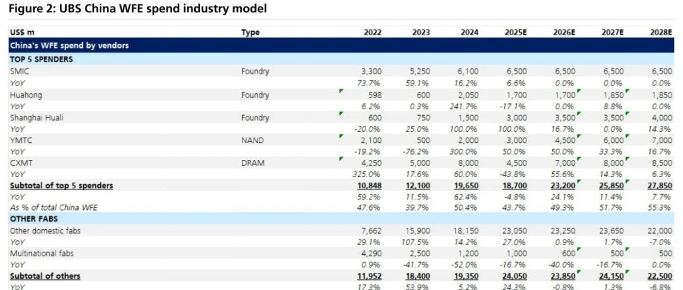Click 'Multinational fabs' row label

pos(41,253)
